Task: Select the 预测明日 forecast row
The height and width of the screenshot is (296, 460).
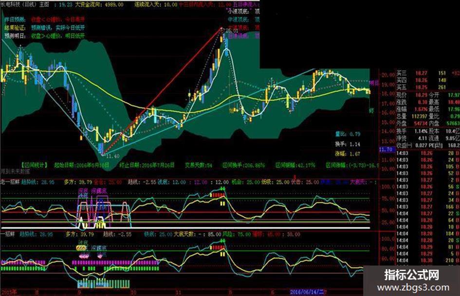Action: (x=44, y=36)
